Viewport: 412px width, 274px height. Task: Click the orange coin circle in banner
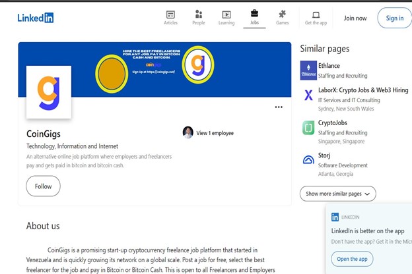112,74
